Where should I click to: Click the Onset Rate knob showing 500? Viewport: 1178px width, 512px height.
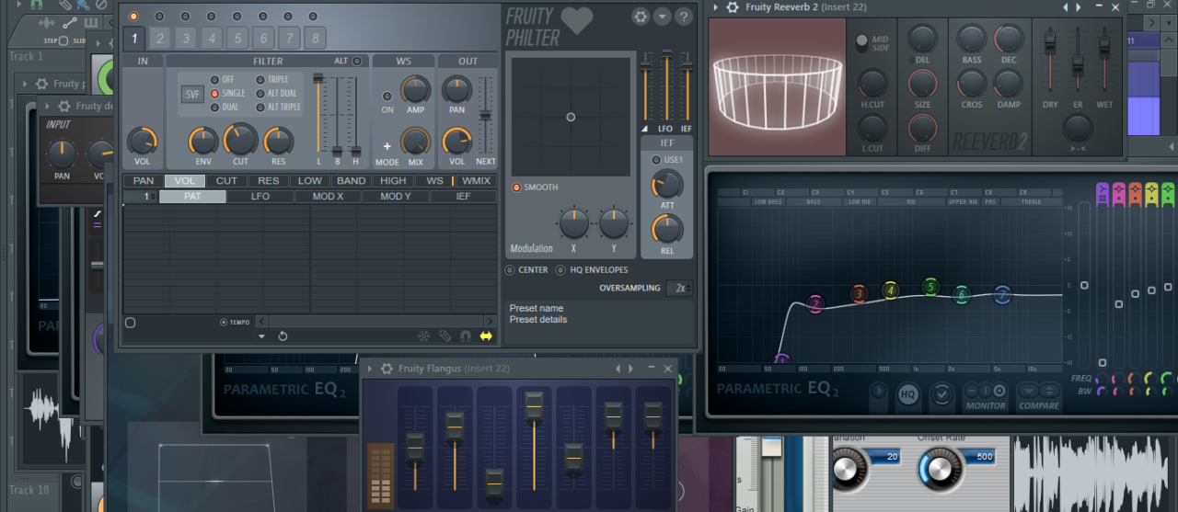(939, 469)
